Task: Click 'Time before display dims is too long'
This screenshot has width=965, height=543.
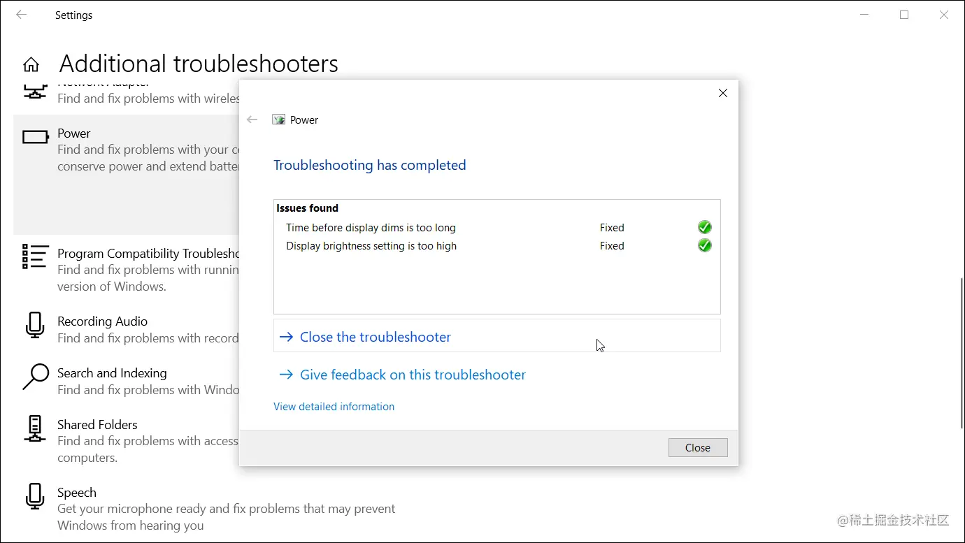Action: (x=371, y=228)
